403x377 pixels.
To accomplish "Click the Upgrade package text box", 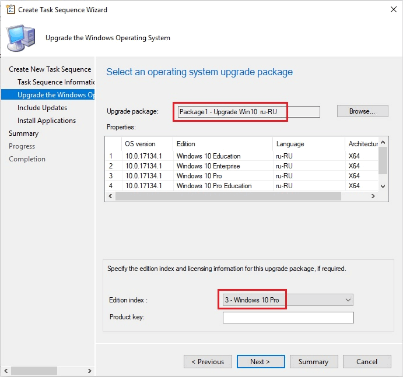I will click(x=249, y=112).
